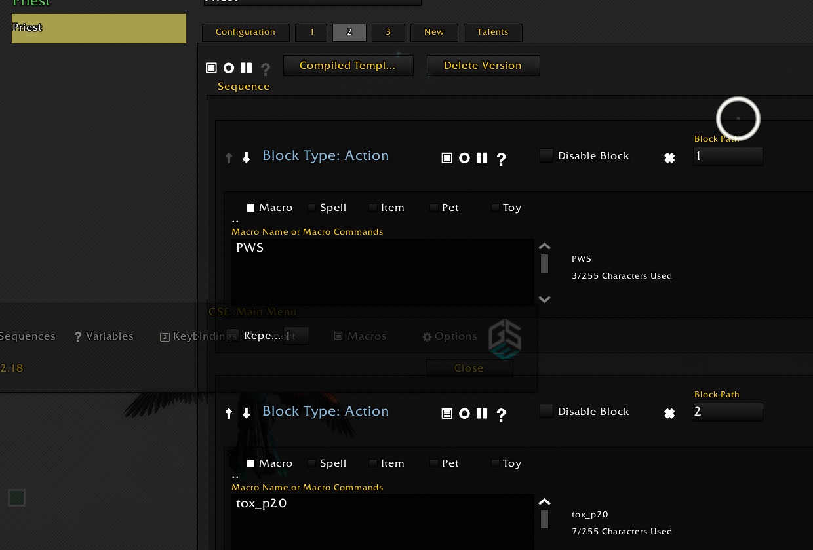Insert an action block icon in block 2 header

click(447, 414)
